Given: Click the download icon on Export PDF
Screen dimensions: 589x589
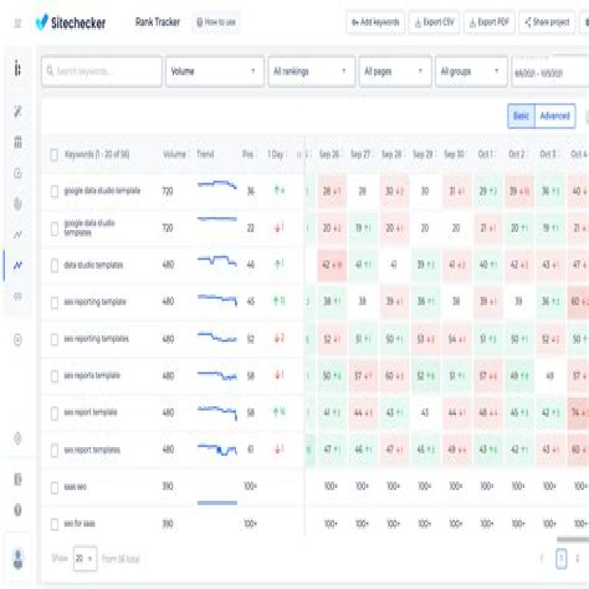Looking at the screenshot, I should [x=473, y=23].
